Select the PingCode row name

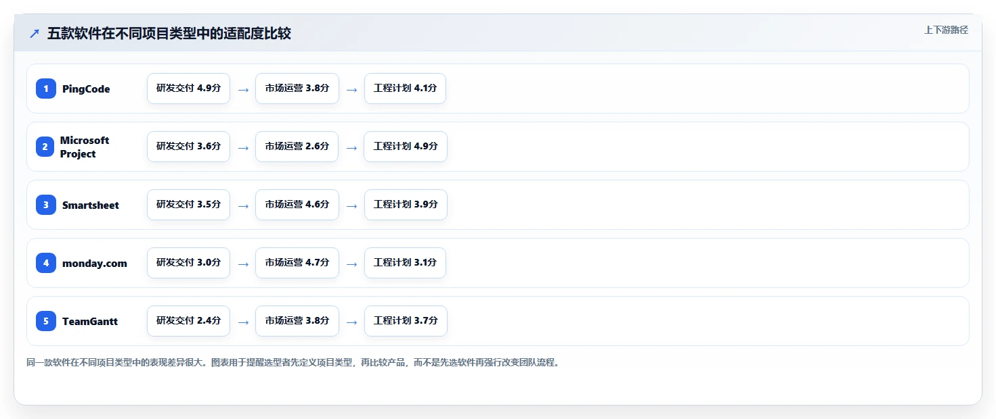pyautogui.click(x=86, y=89)
